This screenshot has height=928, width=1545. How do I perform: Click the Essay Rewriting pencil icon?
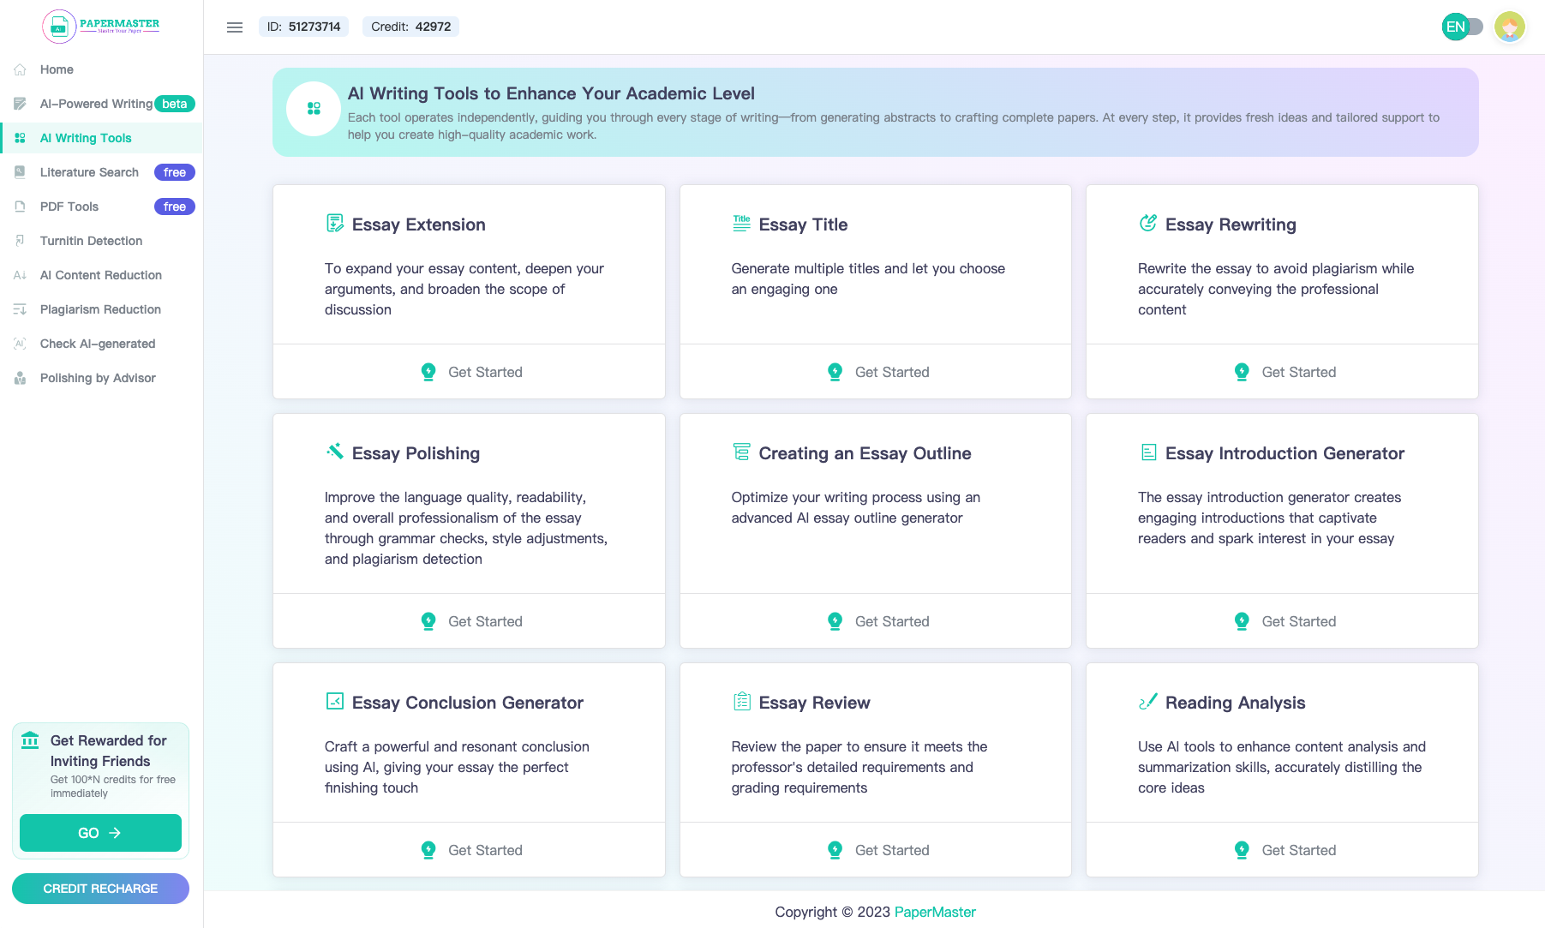click(x=1148, y=224)
